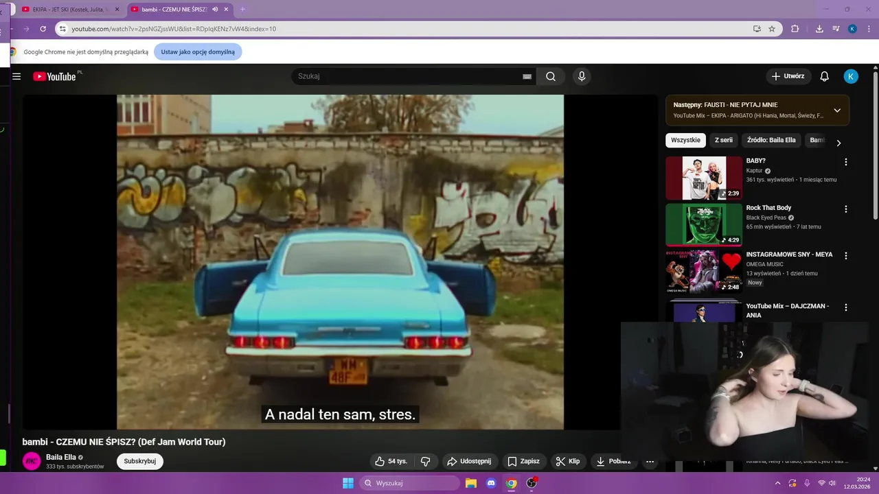The image size is (879, 494).
Task: Open Baila Ella channel avatar
Action: (x=32, y=461)
